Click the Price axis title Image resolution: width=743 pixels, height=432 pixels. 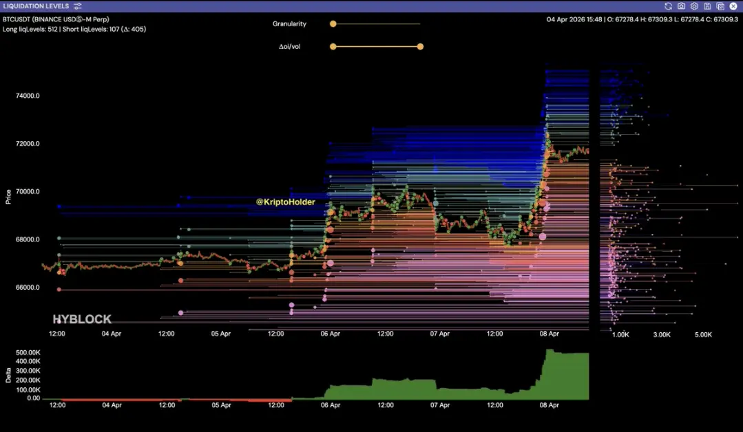click(8, 197)
